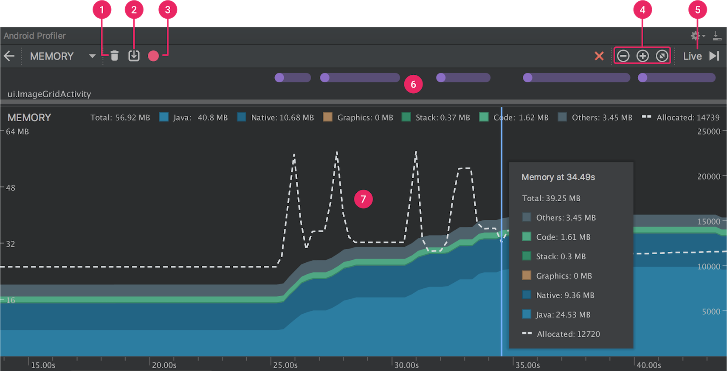Select the last purple event bar
727x371 pixels.
[x=676, y=78]
